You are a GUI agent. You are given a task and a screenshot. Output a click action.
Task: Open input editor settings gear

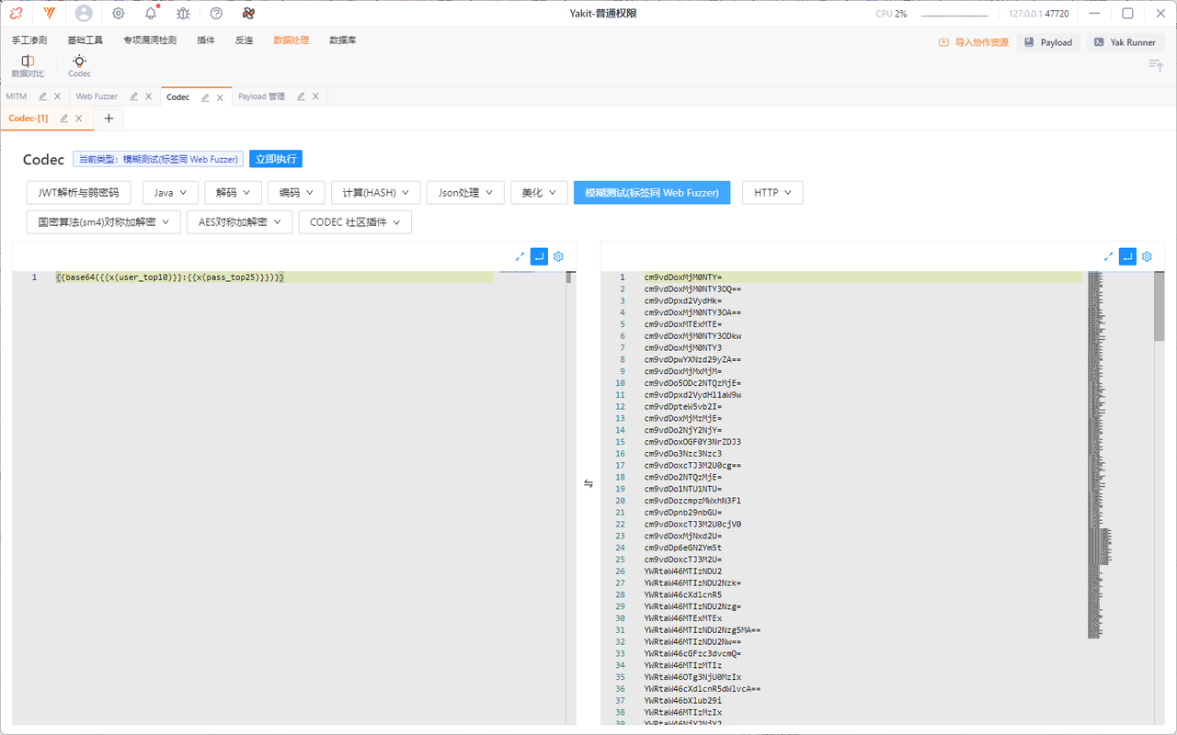click(558, 256)
